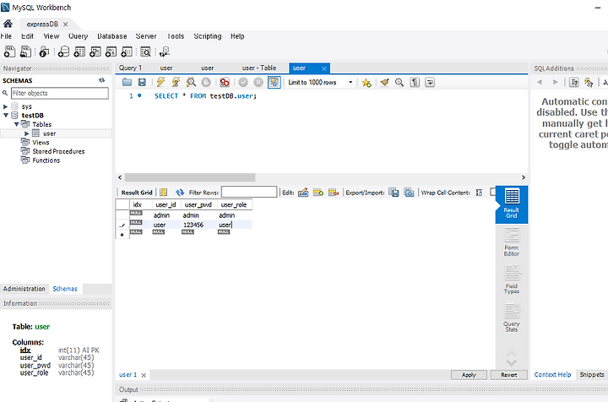Open Field Types side panel

512,280
